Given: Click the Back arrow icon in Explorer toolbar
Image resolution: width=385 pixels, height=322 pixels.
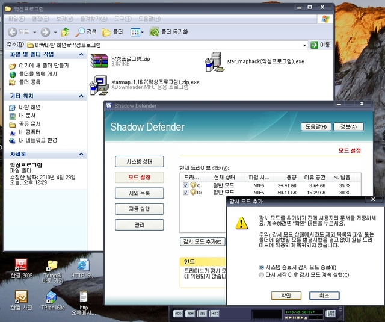Looking at the screenshot, I should click(x=12, y=32).
